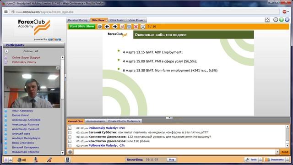The width and height of the screenshot is (293, 165).
Task: Click the chat message input field
Action: pyautogui.click(x=174, y=152)
